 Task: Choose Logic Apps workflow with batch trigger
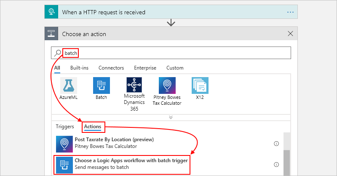pos(131,164)
